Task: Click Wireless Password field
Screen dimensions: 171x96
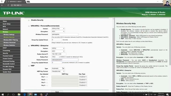Action: pos(65,34)
